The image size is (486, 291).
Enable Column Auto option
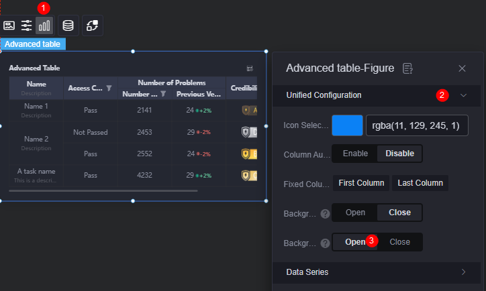click(355, 154)
